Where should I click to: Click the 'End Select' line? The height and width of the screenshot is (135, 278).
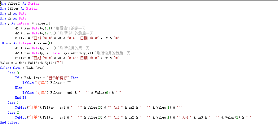9,123
